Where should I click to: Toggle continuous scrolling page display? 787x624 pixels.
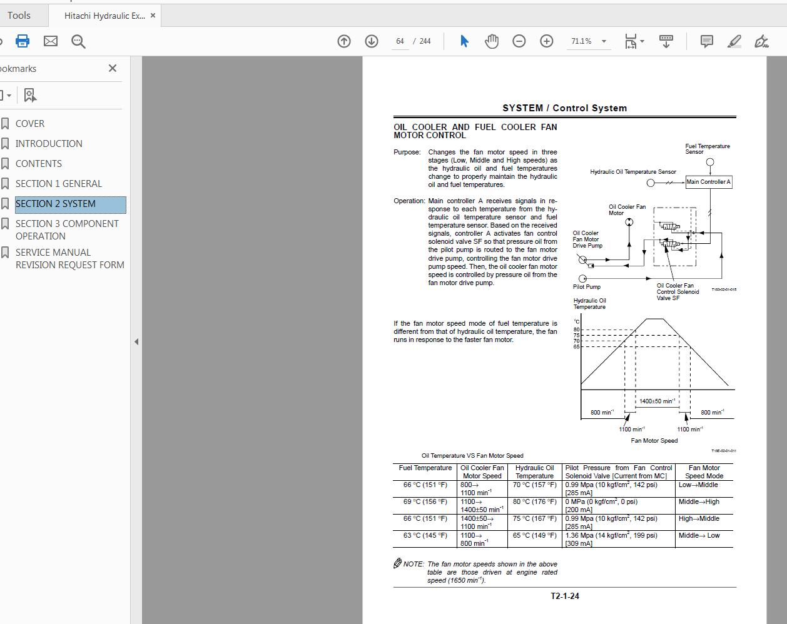[x=666, y=41]
